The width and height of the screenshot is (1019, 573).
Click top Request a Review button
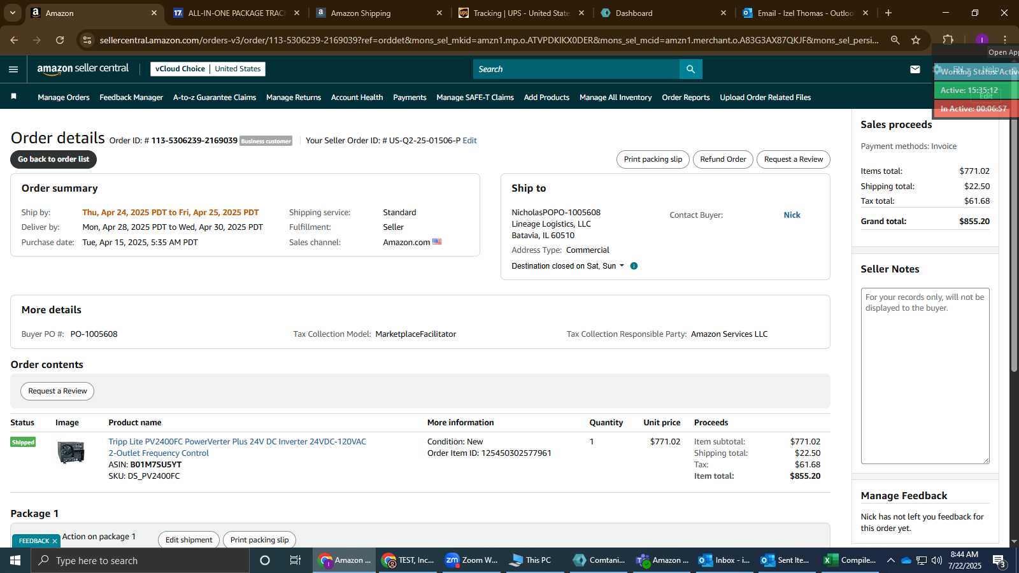tap(794, 159)
